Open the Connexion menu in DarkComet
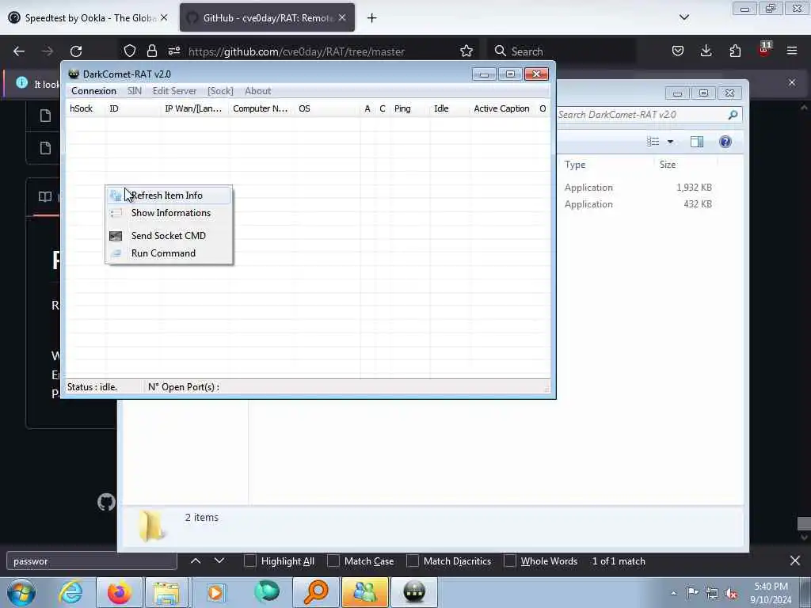 pyautogui.click(x=93, y=91)
